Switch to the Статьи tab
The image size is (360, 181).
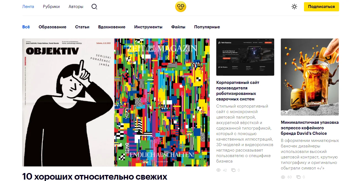82,27
